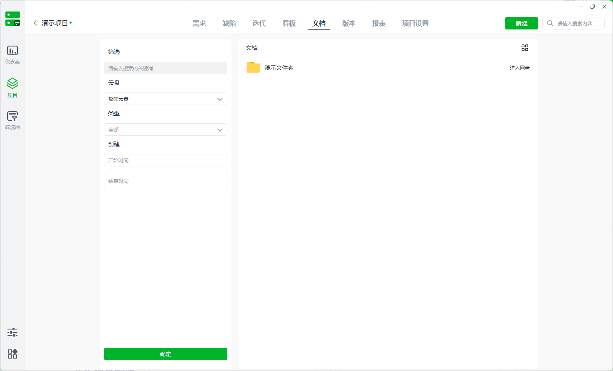Click the green app logo icon
Image resolution: width=613 pixels, height=371 pixels.
tap(12, 19)
